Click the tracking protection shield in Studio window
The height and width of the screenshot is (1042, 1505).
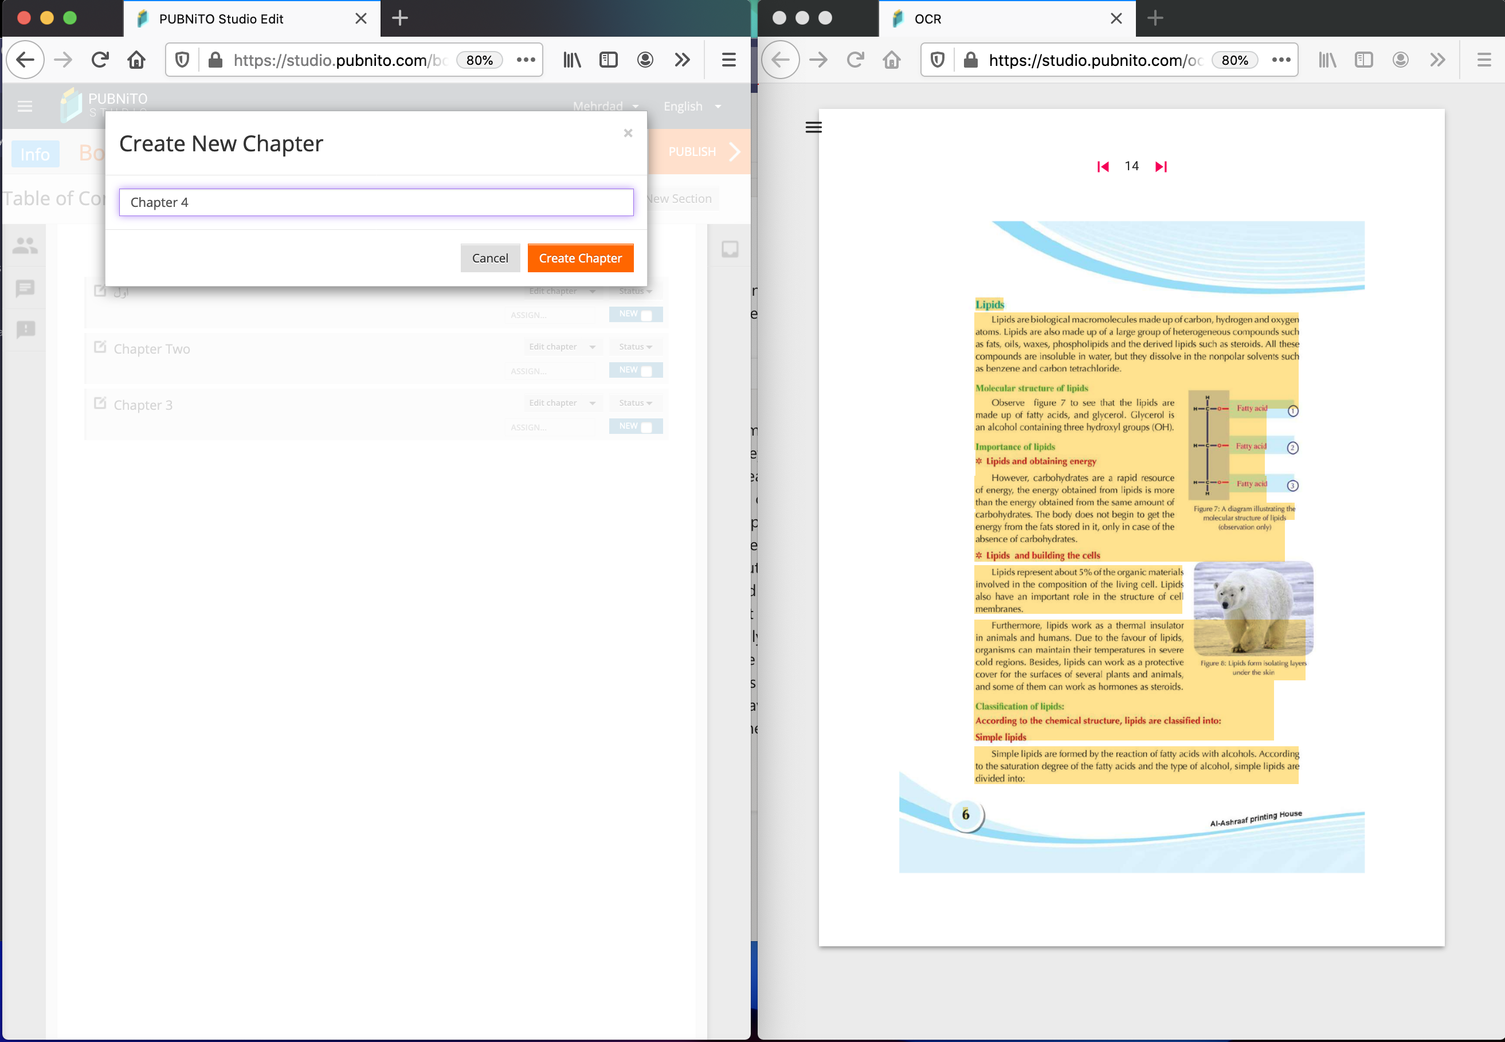[x=182, y=60]
